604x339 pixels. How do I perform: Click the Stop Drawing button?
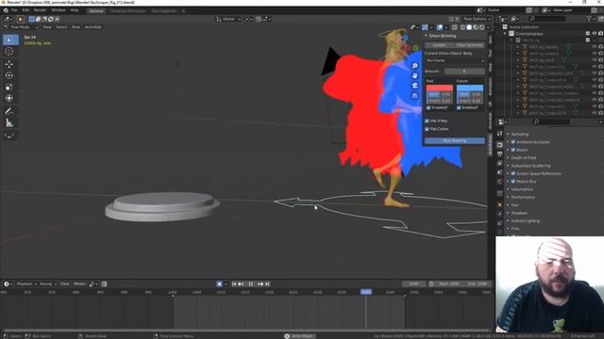[455, 141]
